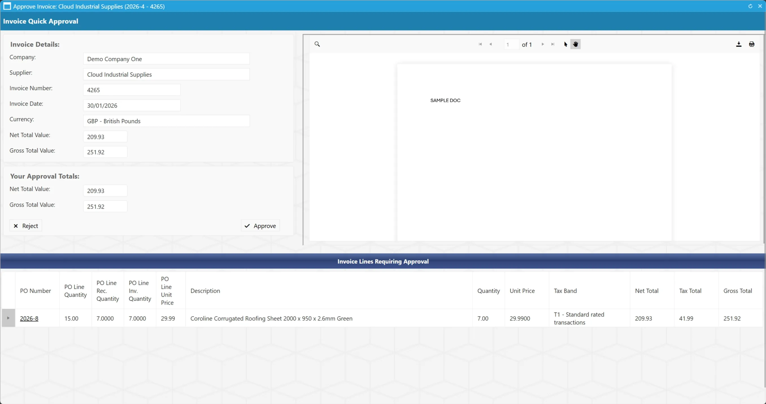Image resolution: width=766 pixels, height=404 pixels.
Task: Click the Tax Band column header
Action: click(589, 291)
